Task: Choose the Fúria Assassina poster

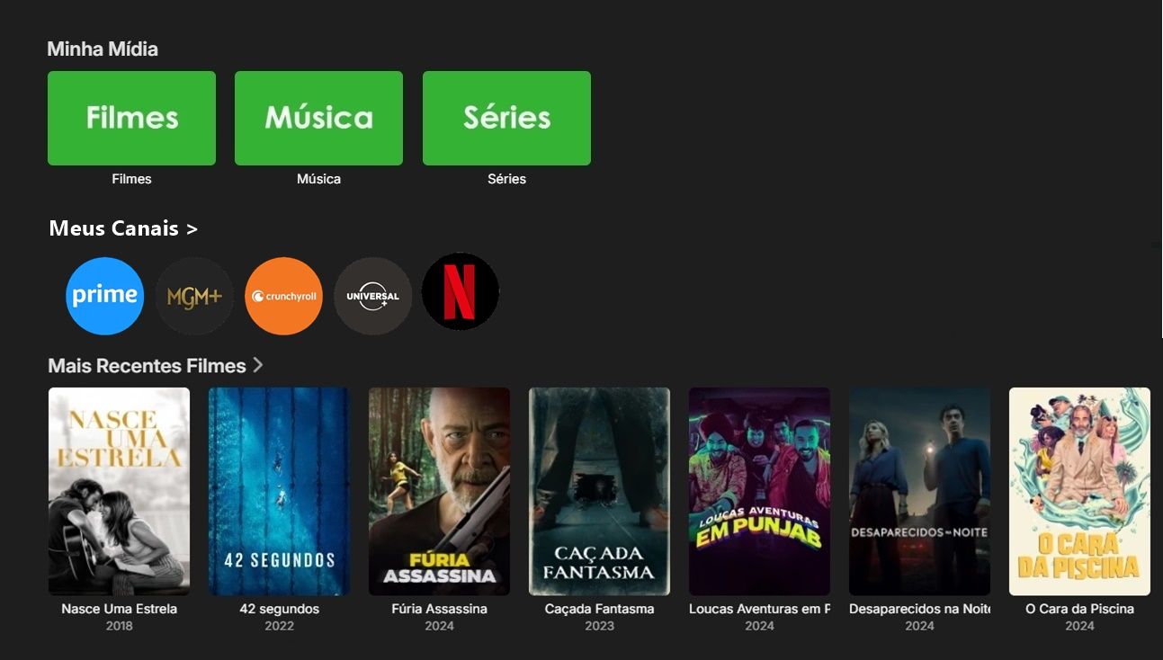Action: (439, 491)
